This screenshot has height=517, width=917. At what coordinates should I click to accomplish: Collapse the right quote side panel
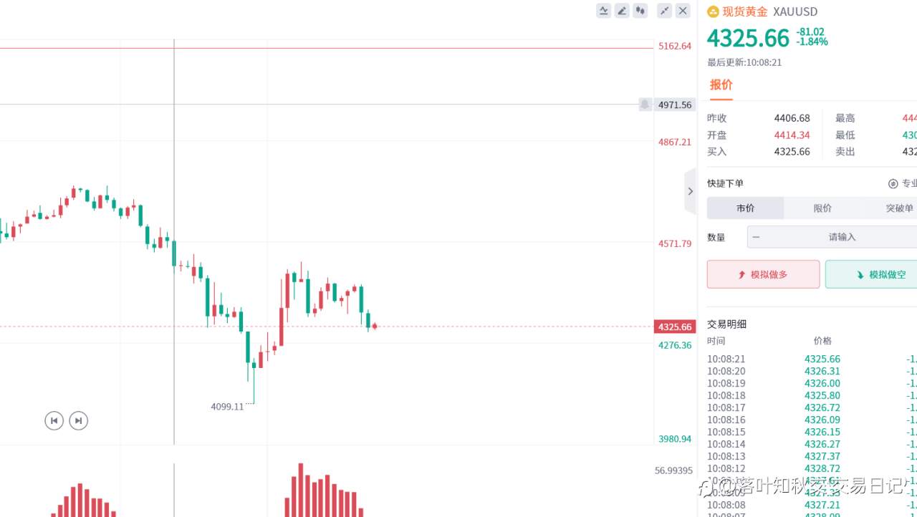click(x=690, y=191)
